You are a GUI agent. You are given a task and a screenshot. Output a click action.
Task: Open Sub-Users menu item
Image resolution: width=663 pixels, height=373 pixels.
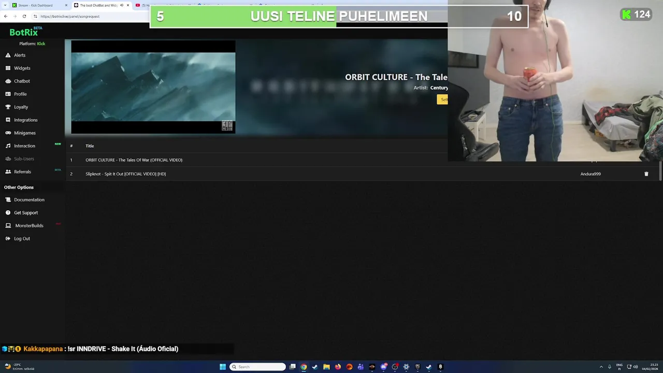24,159
